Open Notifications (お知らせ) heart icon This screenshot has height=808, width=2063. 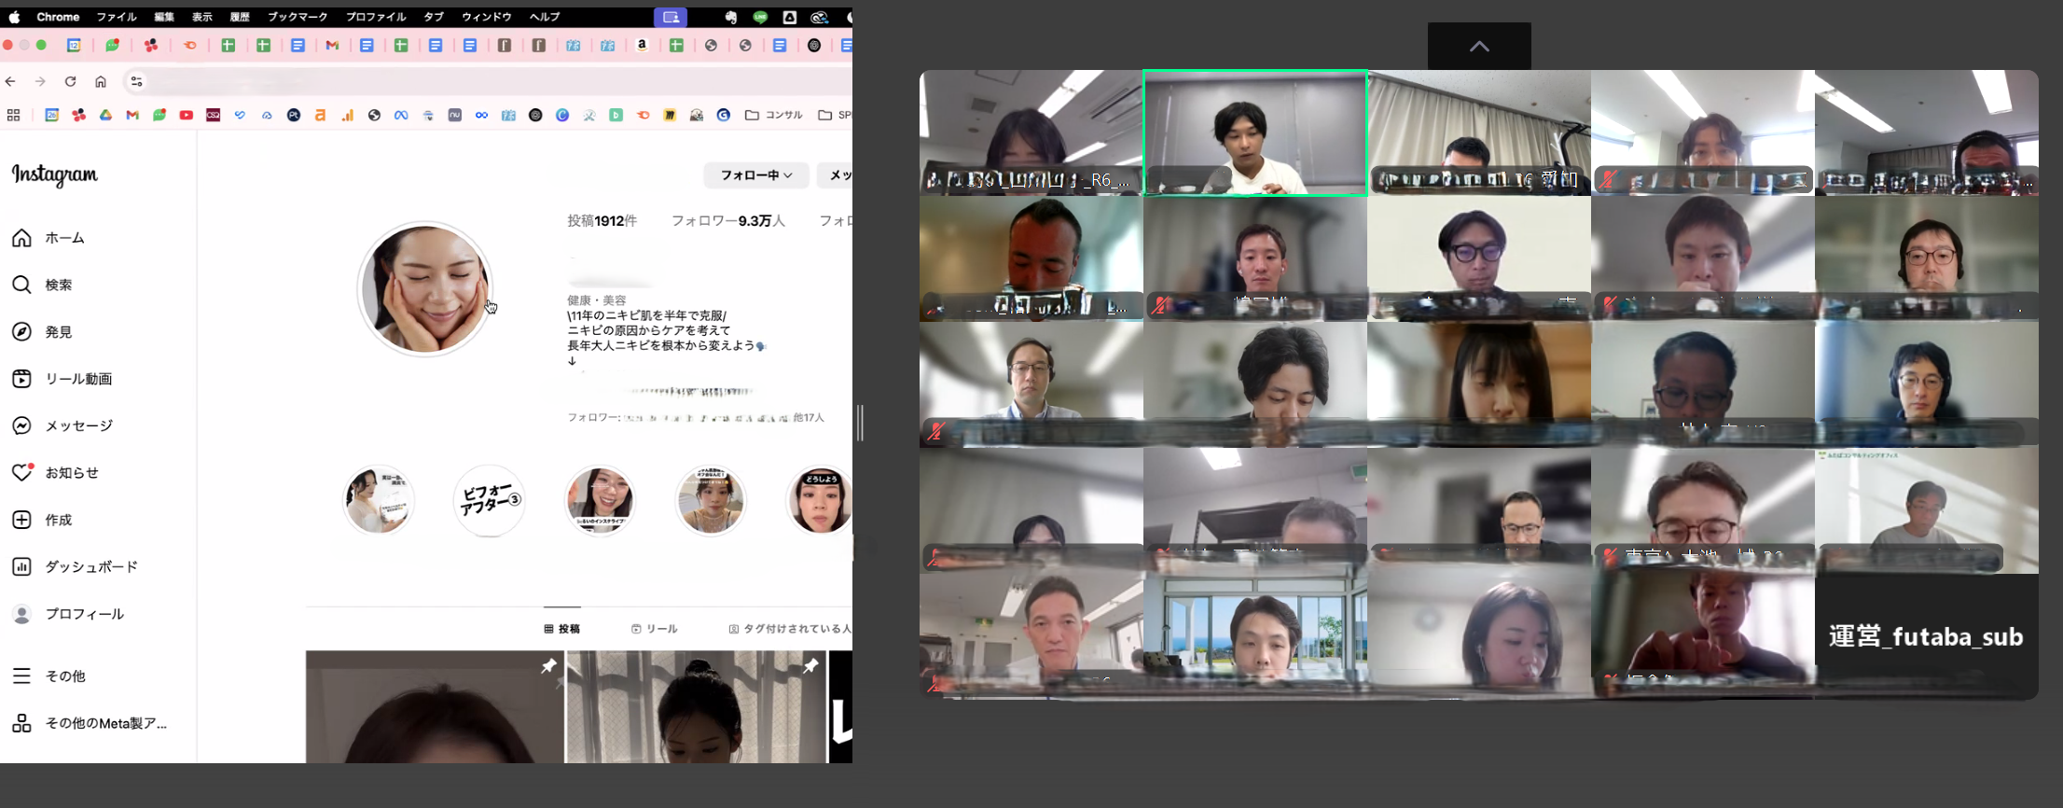[22, 473]
